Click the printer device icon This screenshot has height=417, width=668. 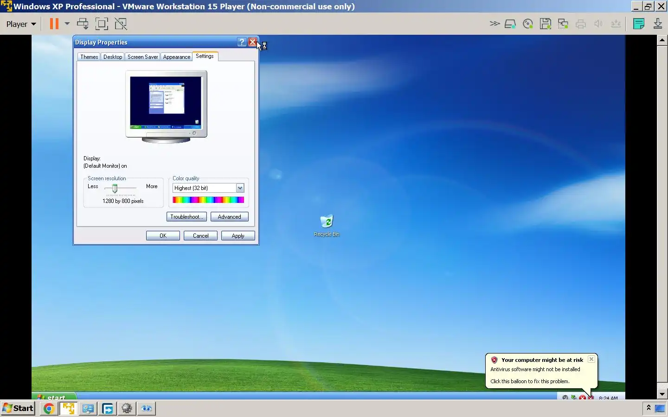[581, 24]
